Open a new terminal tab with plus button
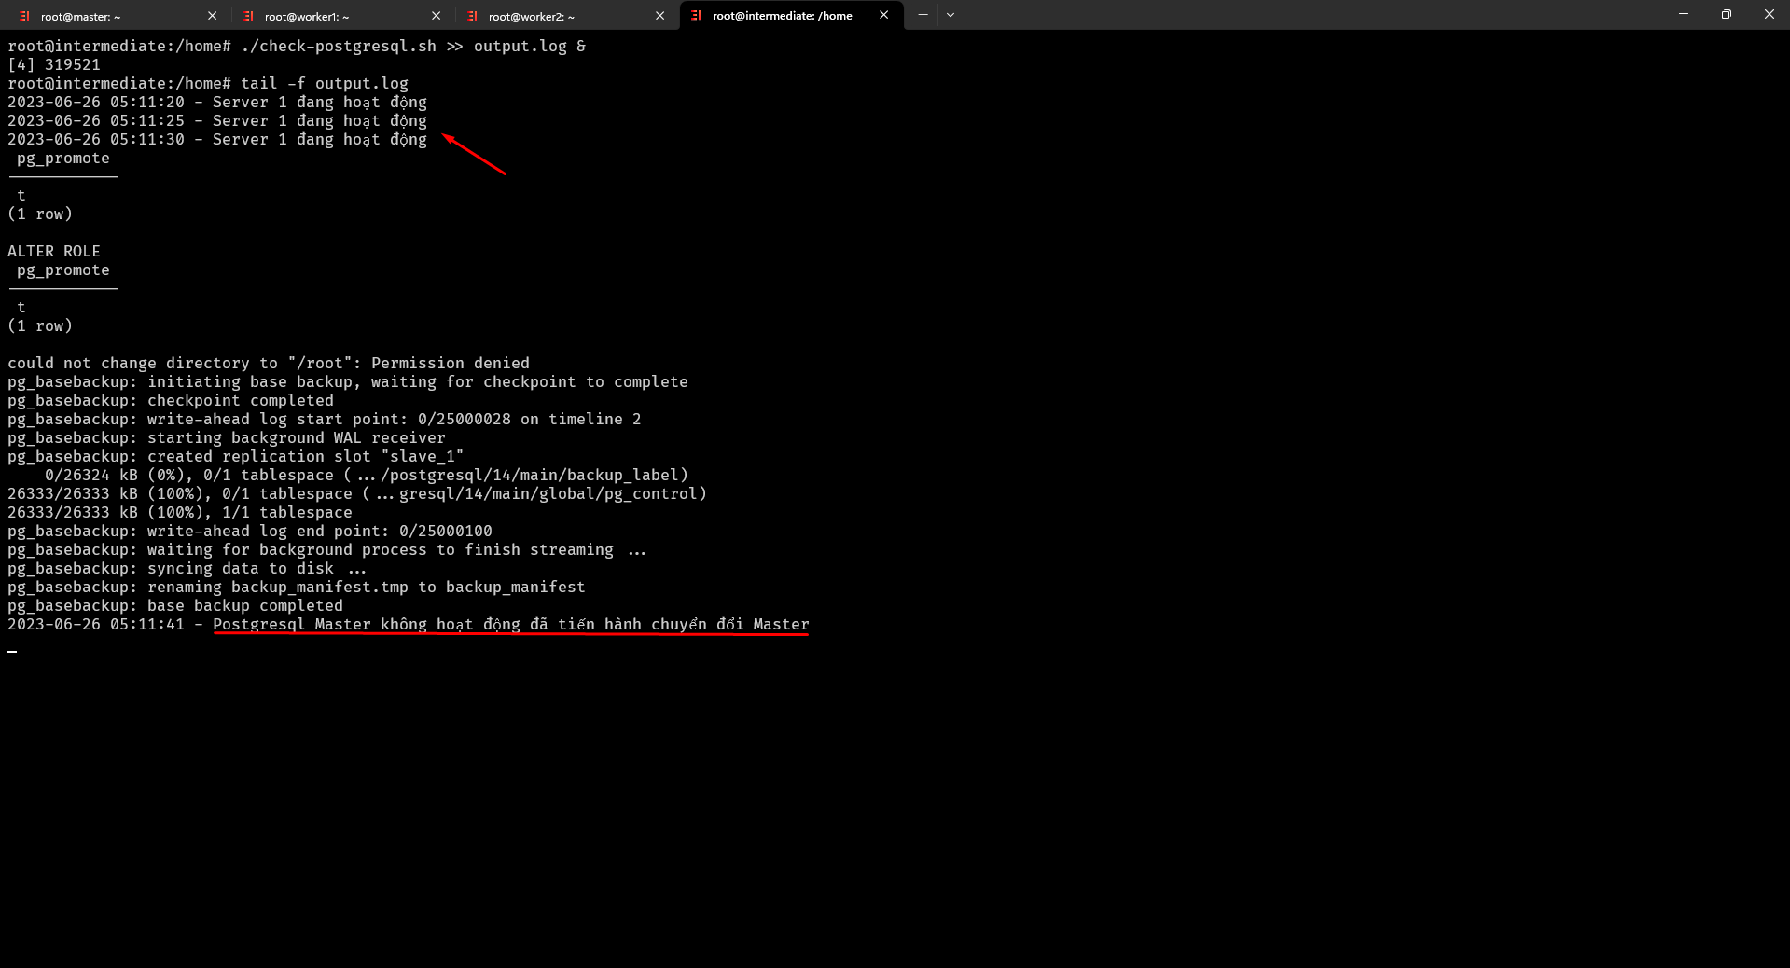 (x=923, y=15)
